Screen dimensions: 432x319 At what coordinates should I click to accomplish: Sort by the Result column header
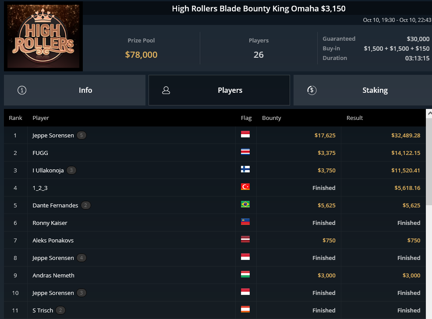click(354, 118)
